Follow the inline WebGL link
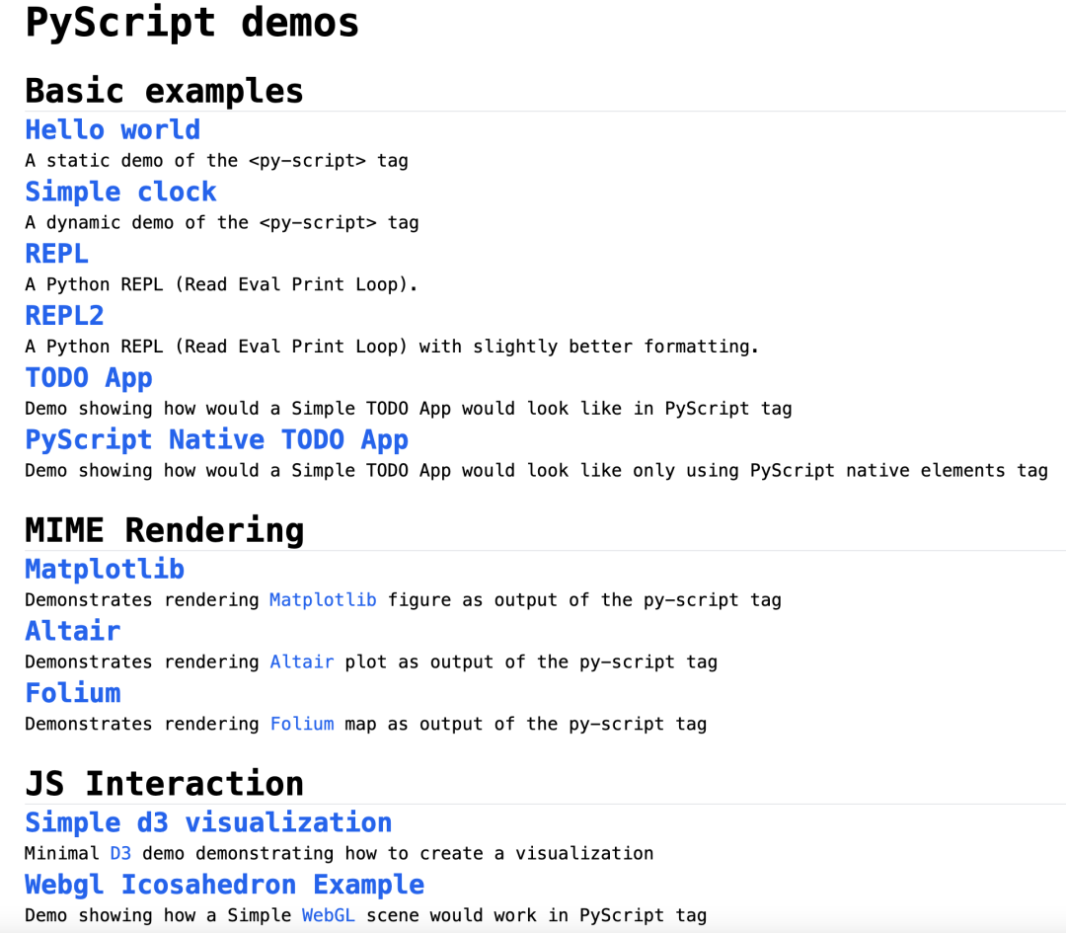Image resolution: width=1066 pixels, height=933 pixels. [x=329, y=915]
